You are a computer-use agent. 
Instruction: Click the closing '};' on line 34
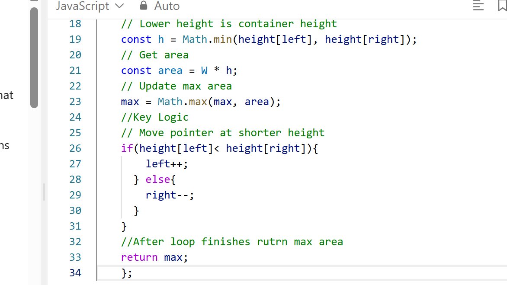127,273
